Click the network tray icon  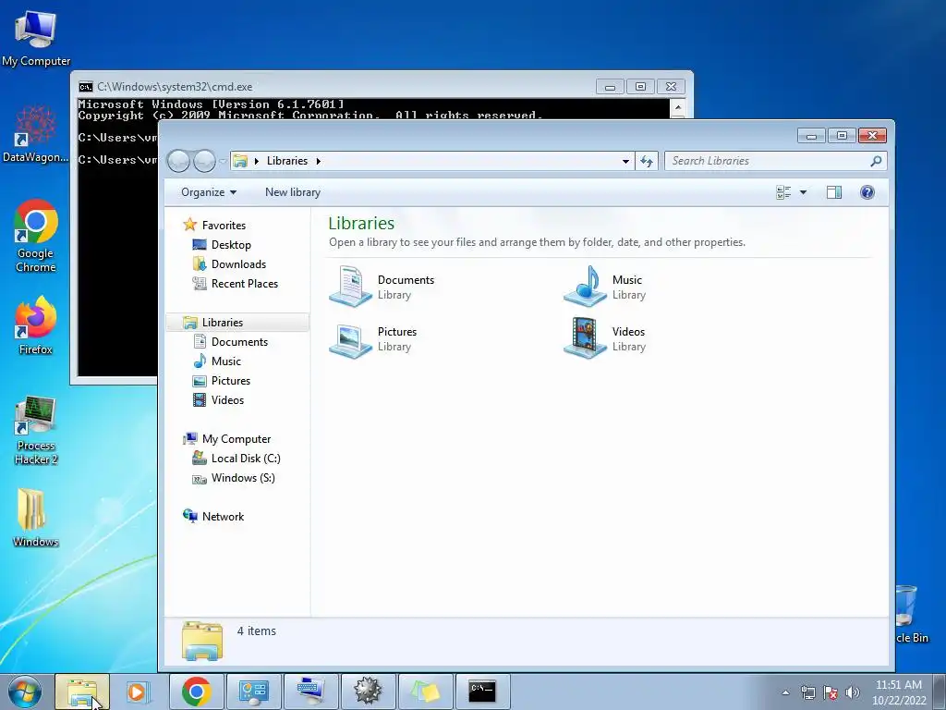click(x=807, y=692)
